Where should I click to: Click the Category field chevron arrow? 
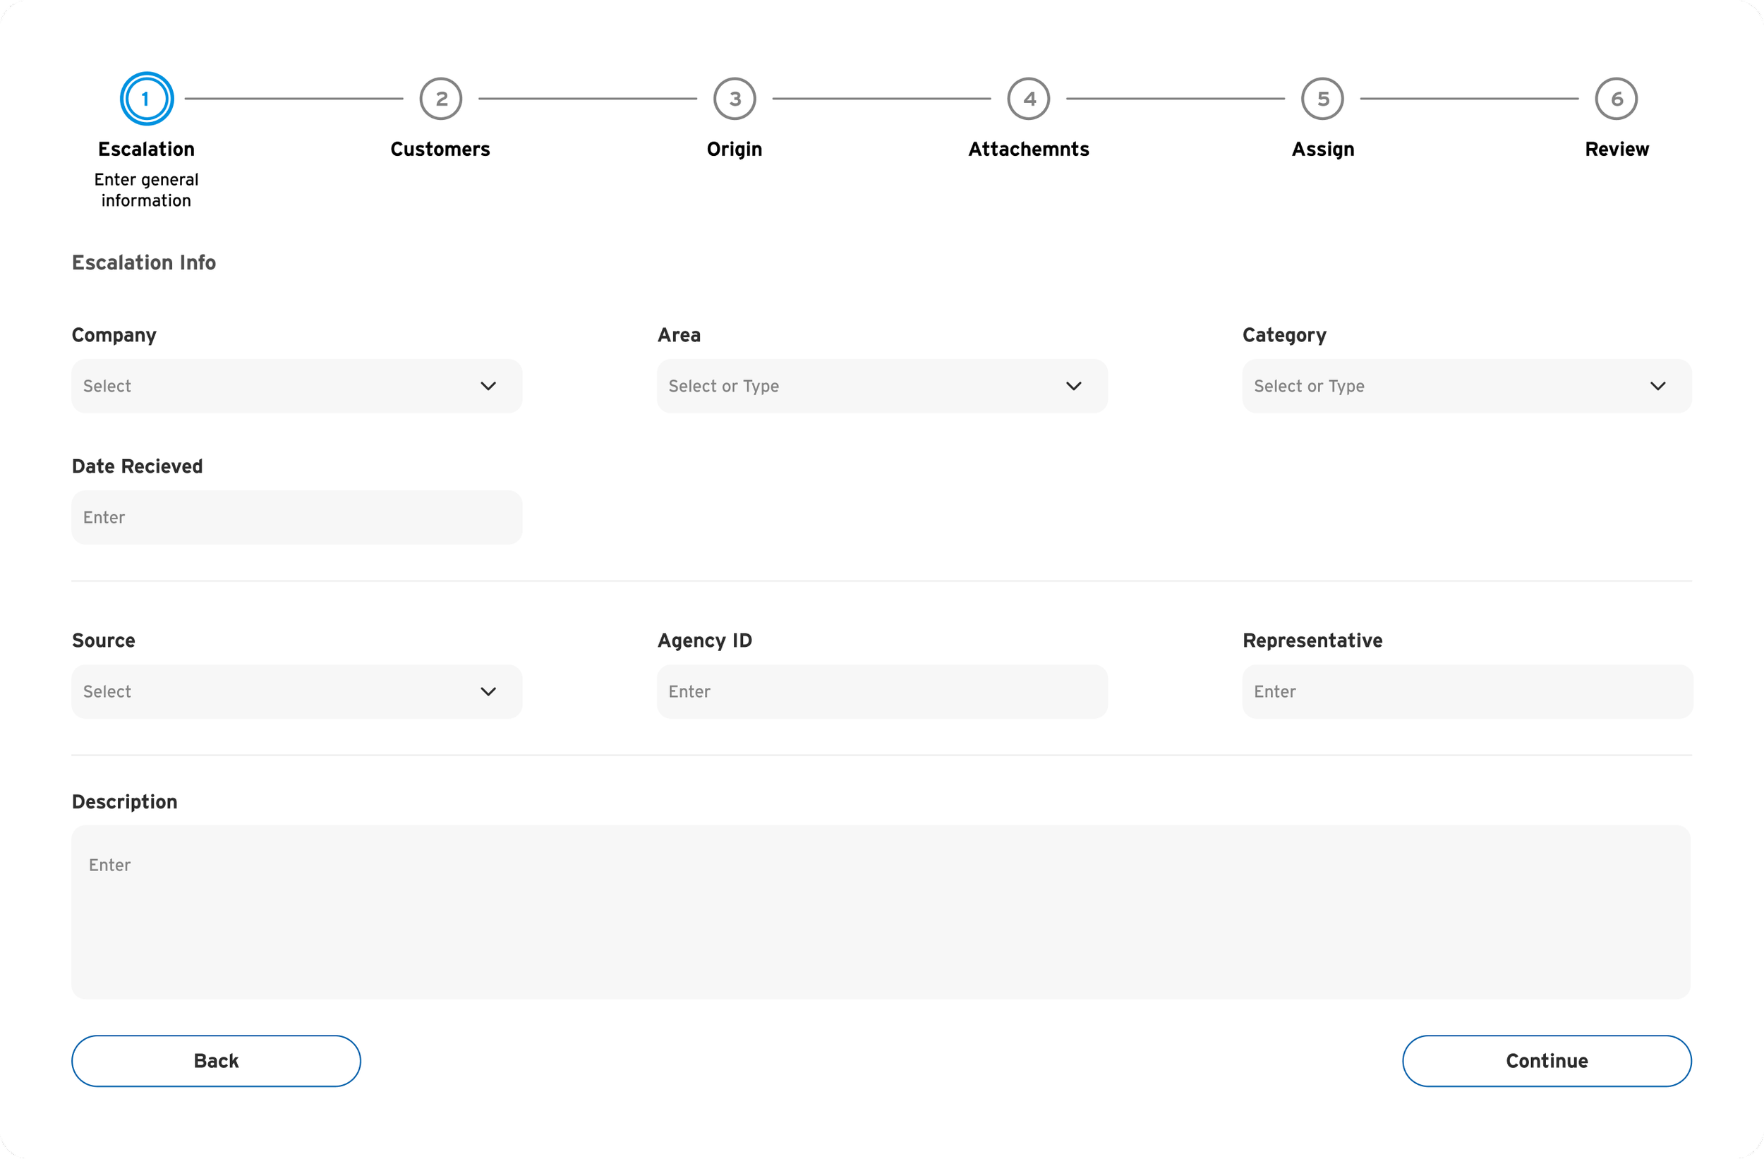click(1658, 386)
